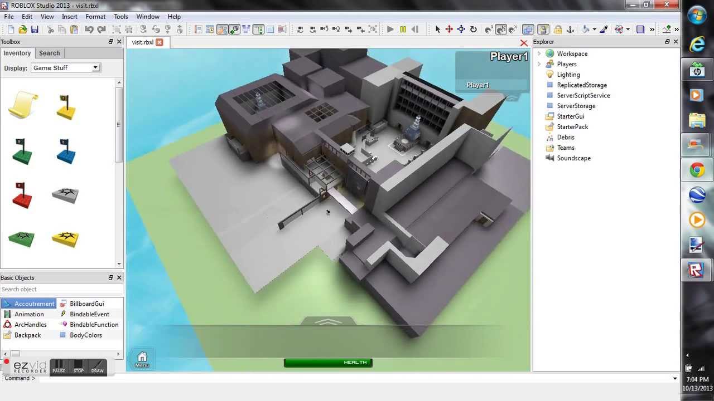
Task: Switch to the Search tab in Toolbox
Action: pyautogui.click(x=49, y=53)
